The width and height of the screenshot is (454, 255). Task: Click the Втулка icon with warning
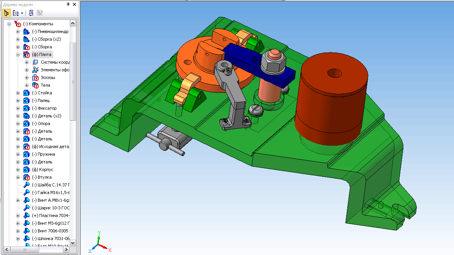[26, 177]
